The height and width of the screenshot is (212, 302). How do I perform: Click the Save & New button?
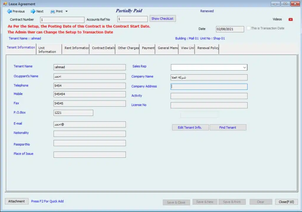(x=205, y=202)
